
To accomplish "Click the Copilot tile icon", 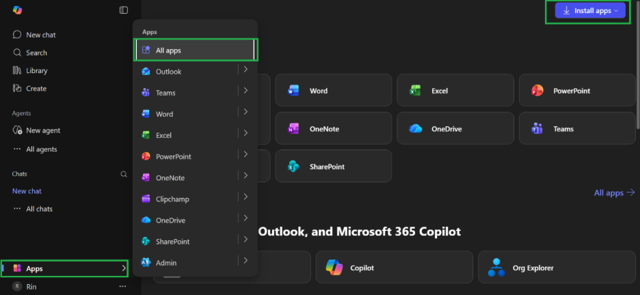I will point(334,267).
